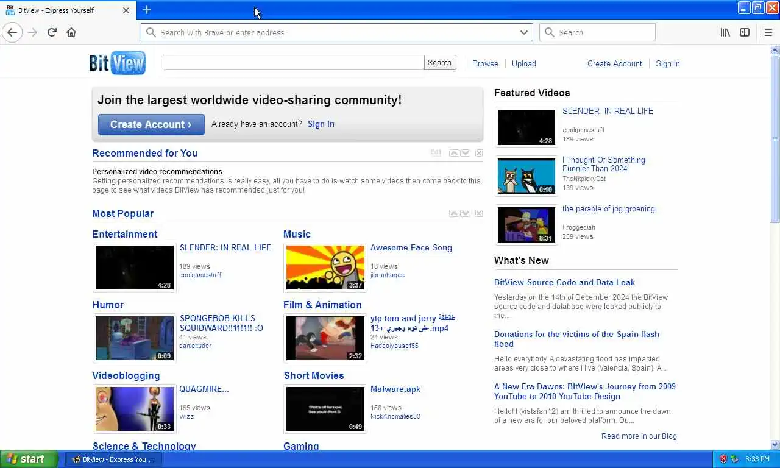This screenshot has height=468, width=780.
Task: Click Sign In link beside Already have an account
Action: coord(321,124)
